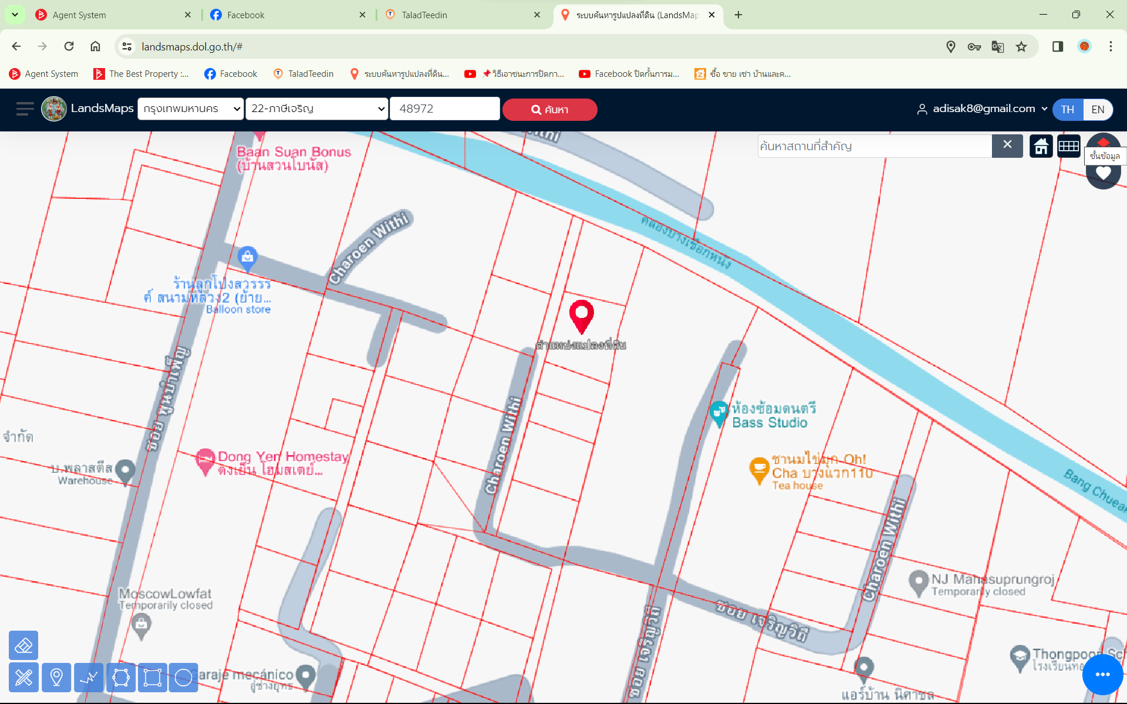Click the Warehouse map marker
Image resolution: width=1127 pixels, height=704 pixels.
coord(125,472)
